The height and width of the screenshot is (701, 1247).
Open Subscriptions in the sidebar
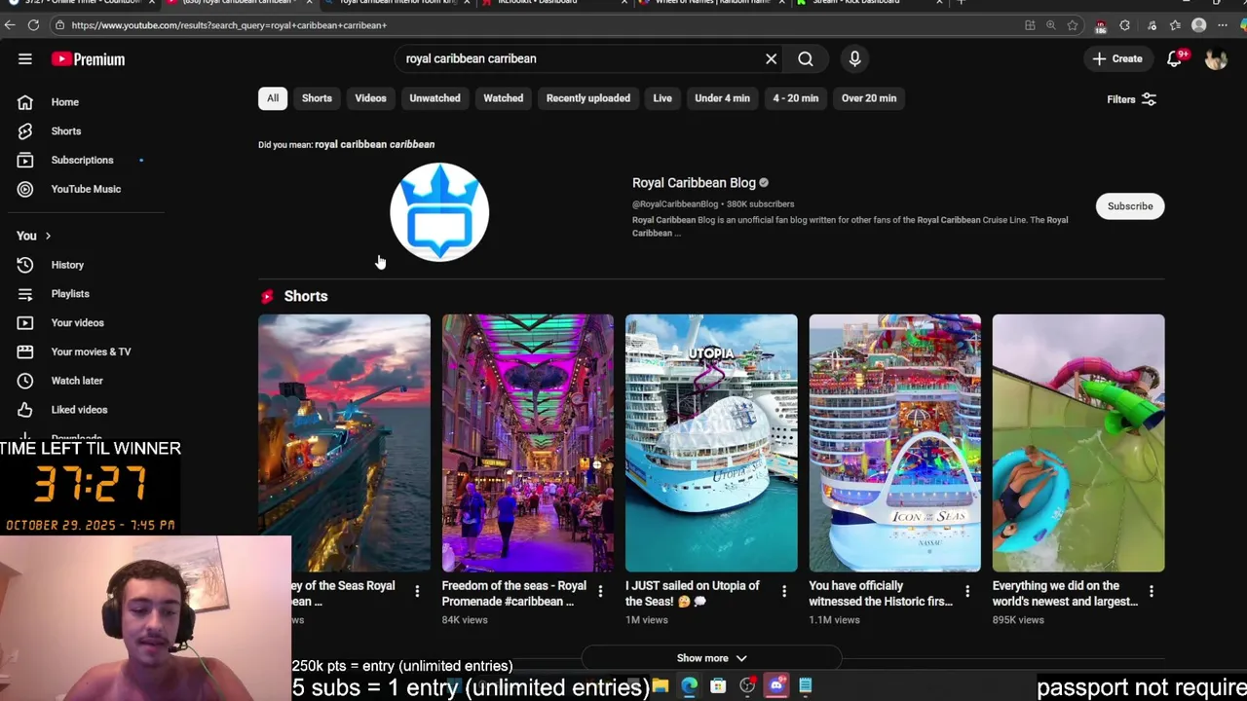pos(84,161)
